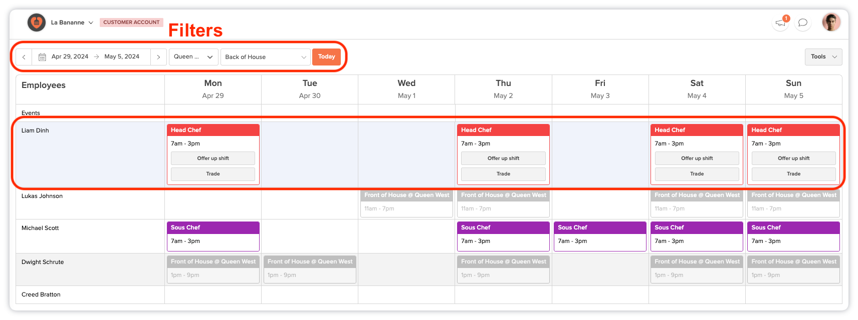858x320 pixels.
Task: Click the user profile avatar
Action: (831, 22)
